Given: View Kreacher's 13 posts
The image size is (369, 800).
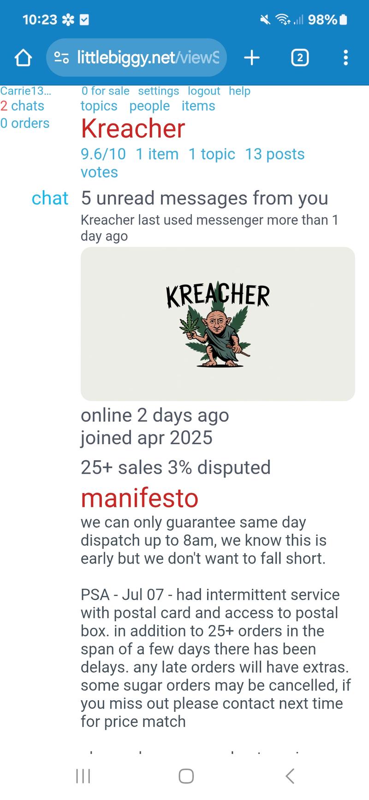Looking at the screenshot, I should (x=275, y=154).
